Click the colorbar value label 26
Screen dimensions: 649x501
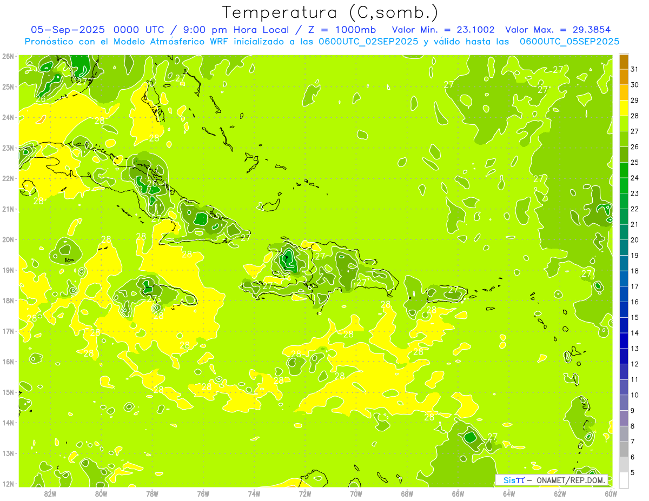634,146
